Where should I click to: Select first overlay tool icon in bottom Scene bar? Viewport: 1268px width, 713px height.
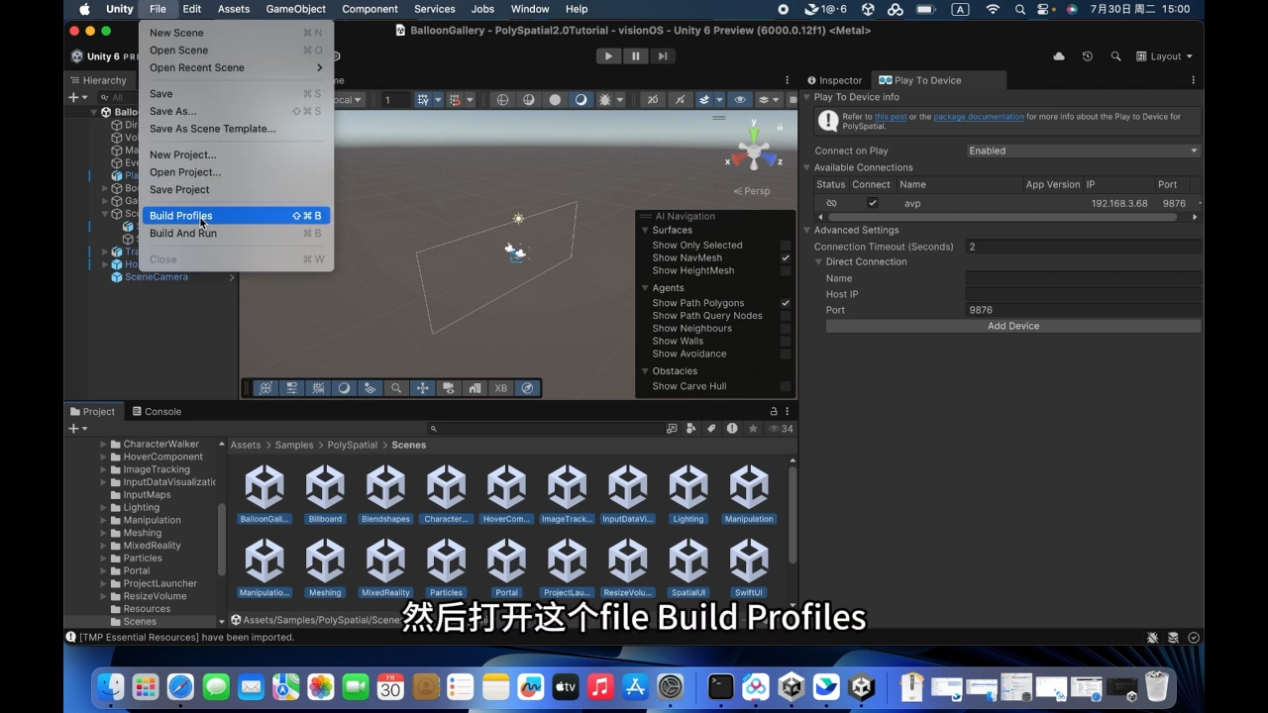click(265, 388)
